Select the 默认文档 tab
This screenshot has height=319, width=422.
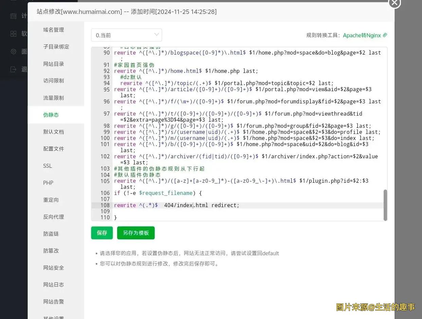[53, 132]
